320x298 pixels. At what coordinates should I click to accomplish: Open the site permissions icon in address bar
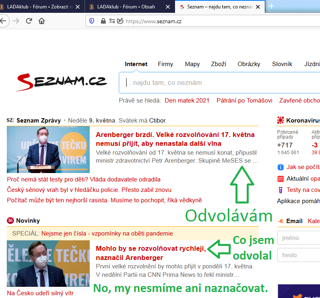click(x=112, y=21)
